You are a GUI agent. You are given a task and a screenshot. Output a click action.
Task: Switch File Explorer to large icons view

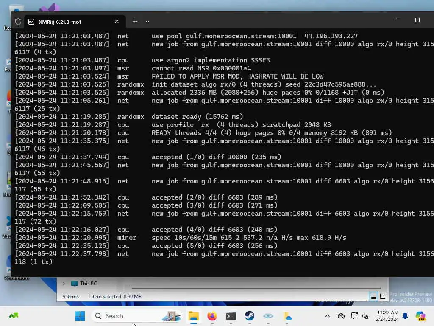[x=383, y=296]
